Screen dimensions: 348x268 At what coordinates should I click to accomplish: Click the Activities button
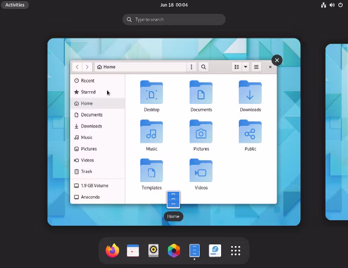pyautogui.click(x=15, y=5)
